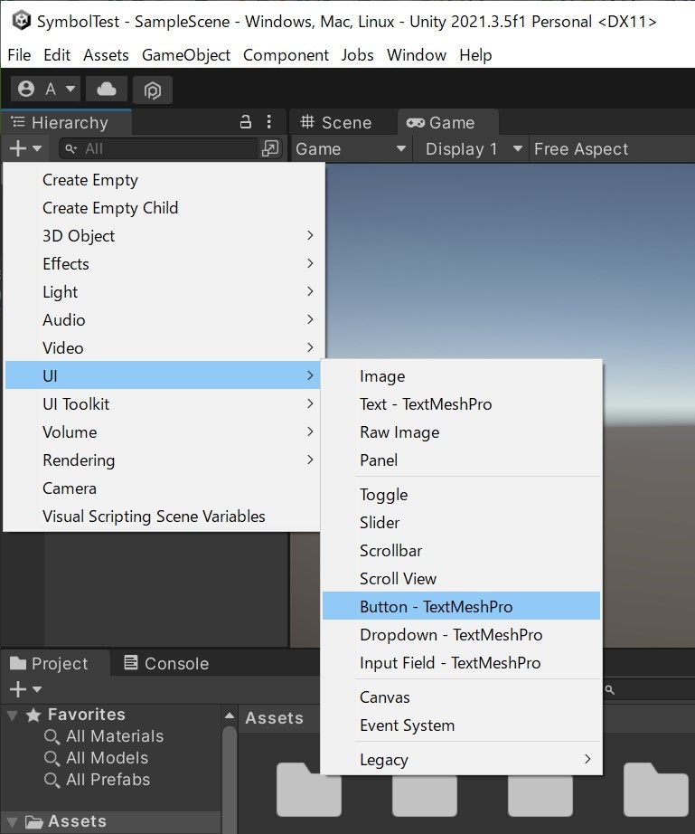Create Dropdown - TextMeshPro

point(461,634)
